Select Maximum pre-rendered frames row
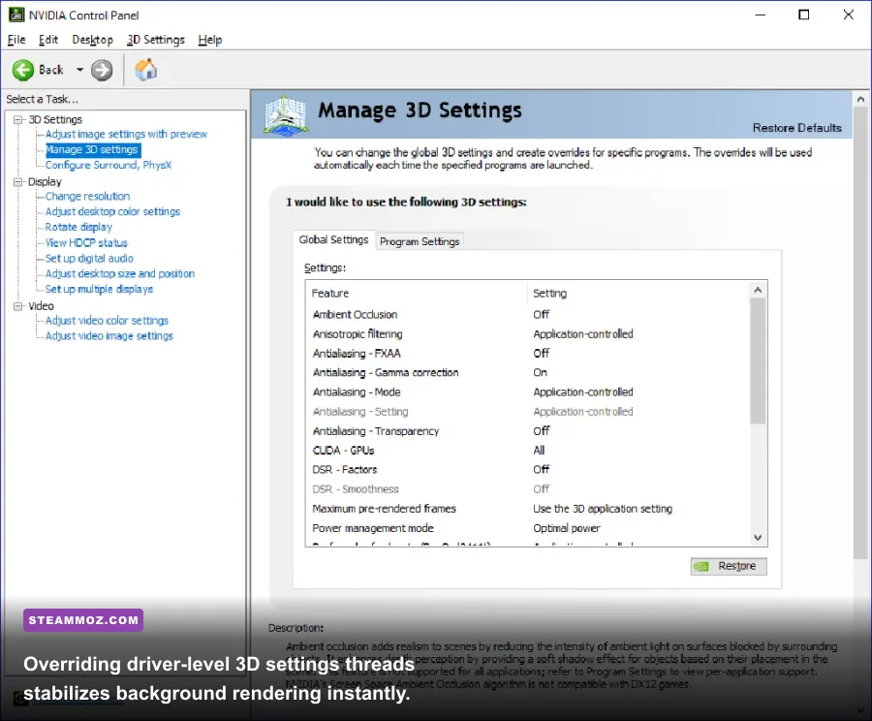Screen dimensions: 872x721 point(527,509)
